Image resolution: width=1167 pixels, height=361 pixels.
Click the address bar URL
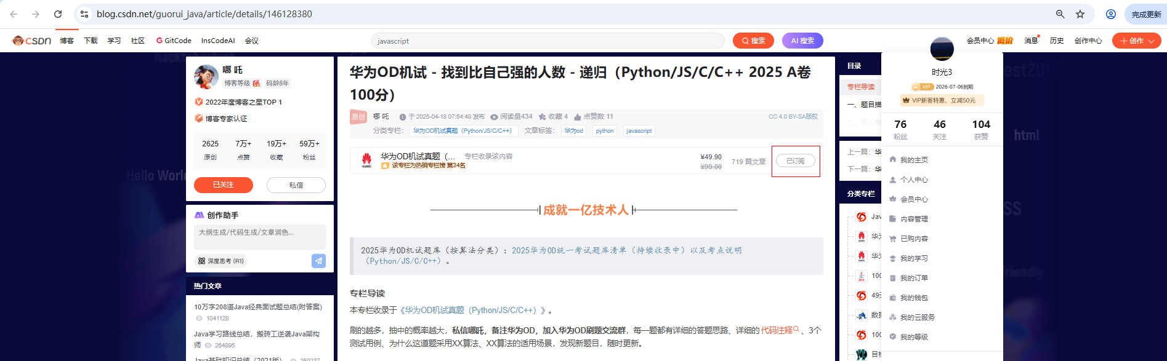pyautogui.click(x=204, y=14)
